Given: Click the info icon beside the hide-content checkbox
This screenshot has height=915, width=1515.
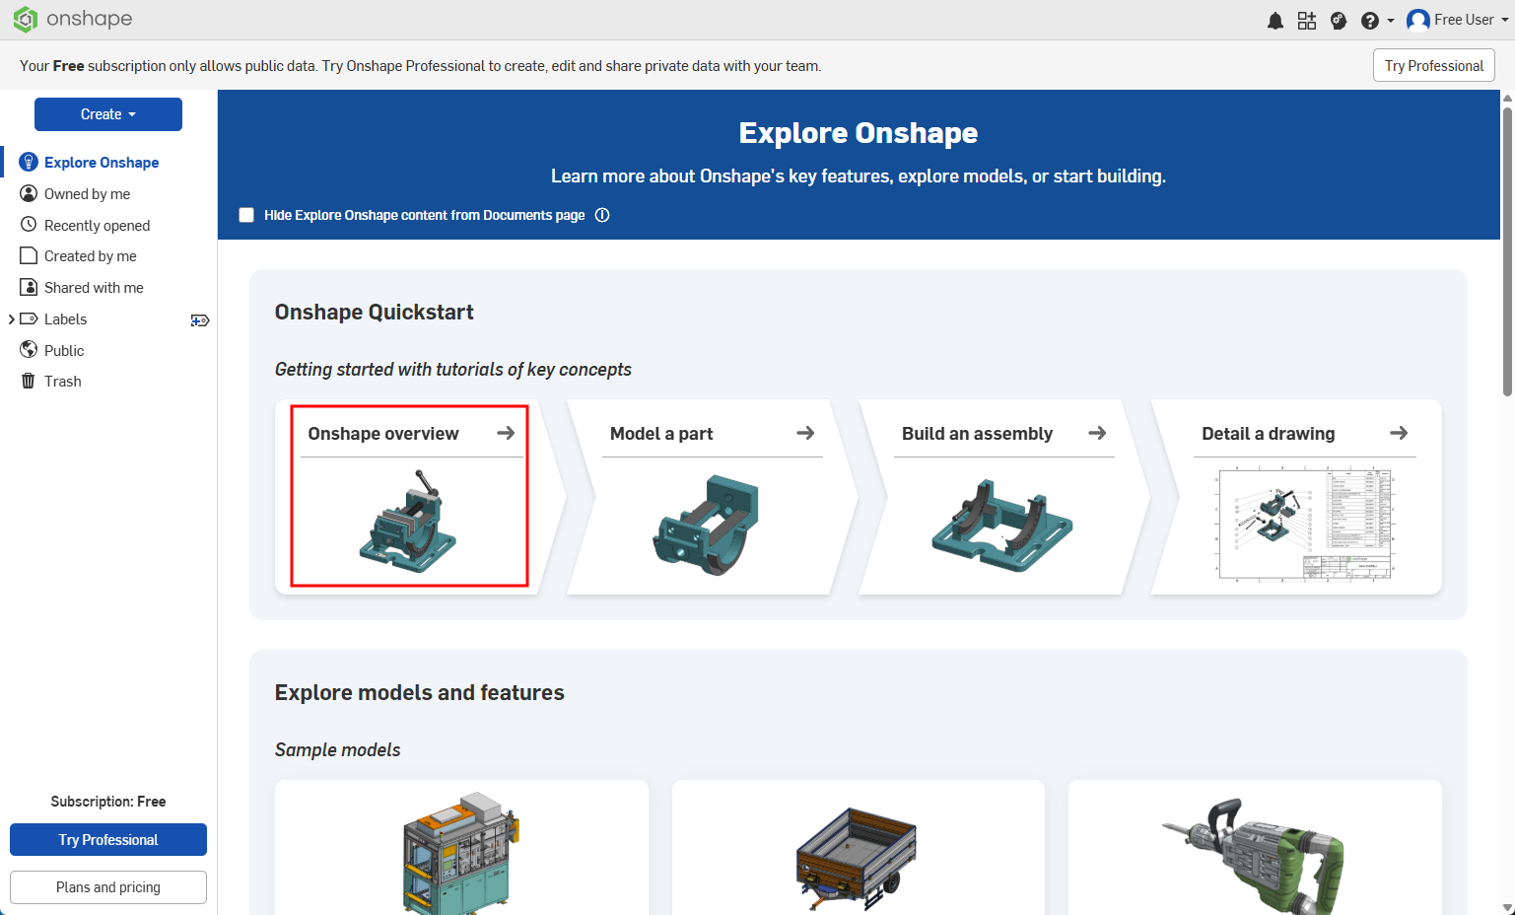Looking at the screenshot, I should click(x=602, y=214).
